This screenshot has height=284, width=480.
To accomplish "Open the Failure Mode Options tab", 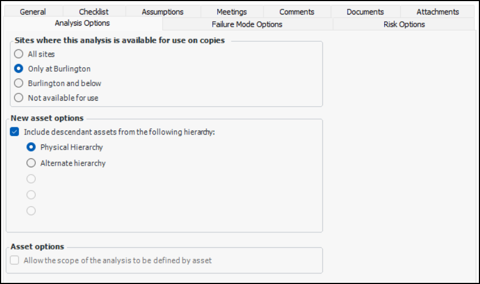I will (x=247, y=24).
